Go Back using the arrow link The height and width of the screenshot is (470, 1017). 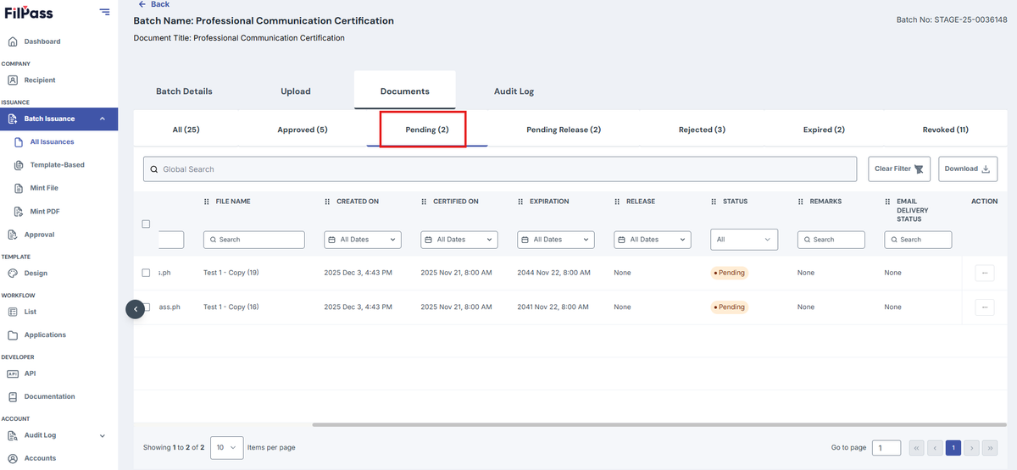pyautogui.click(x=153, y=4)
